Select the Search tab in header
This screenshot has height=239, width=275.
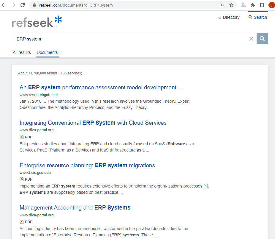click(258, 17)
